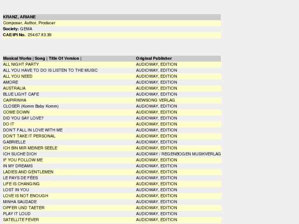Click the AUSTRALIA song title

pos(14,88)
